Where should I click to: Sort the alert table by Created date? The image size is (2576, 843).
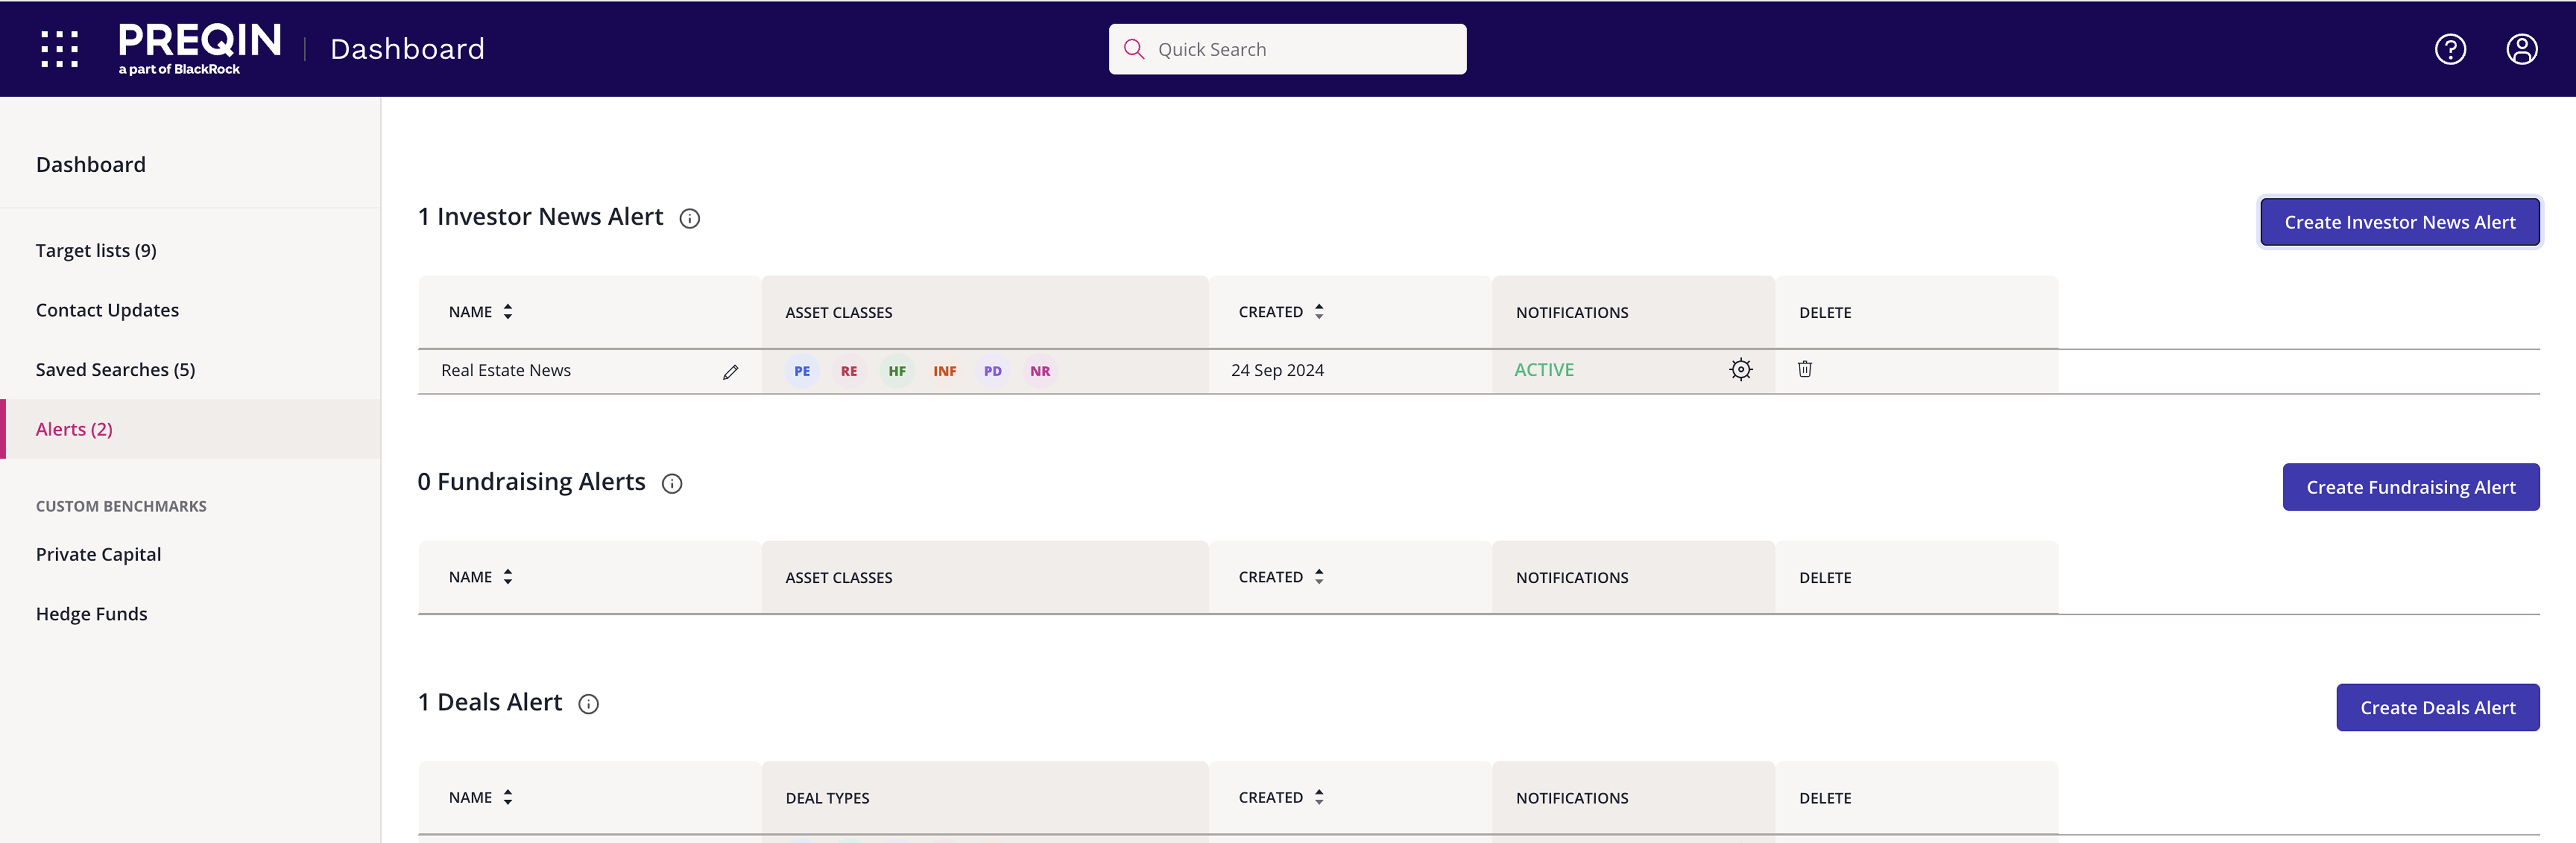point(1319,311)
